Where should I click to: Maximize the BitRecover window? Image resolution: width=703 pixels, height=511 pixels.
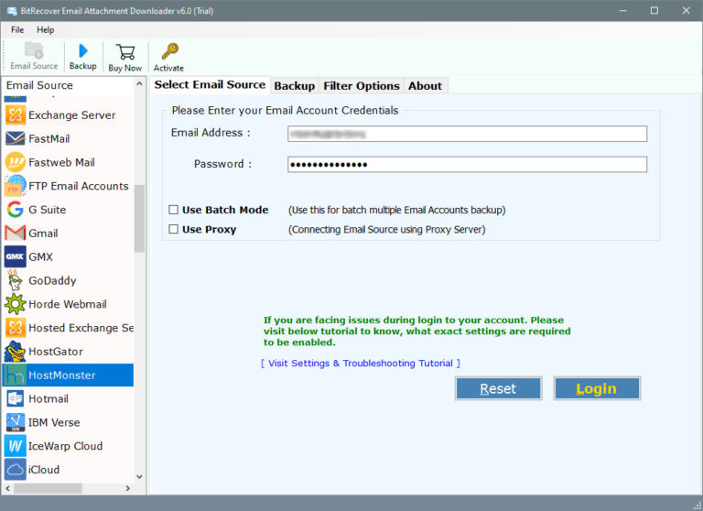tap(654, 10)
